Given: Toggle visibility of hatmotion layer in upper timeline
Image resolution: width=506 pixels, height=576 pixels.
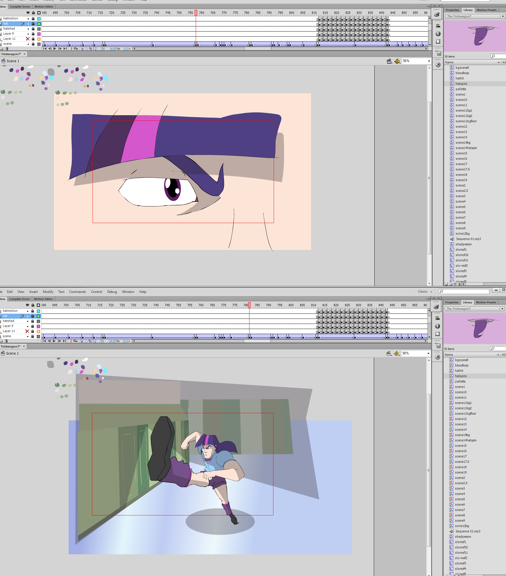Looking at the screenshot, I should pos(28,19).
